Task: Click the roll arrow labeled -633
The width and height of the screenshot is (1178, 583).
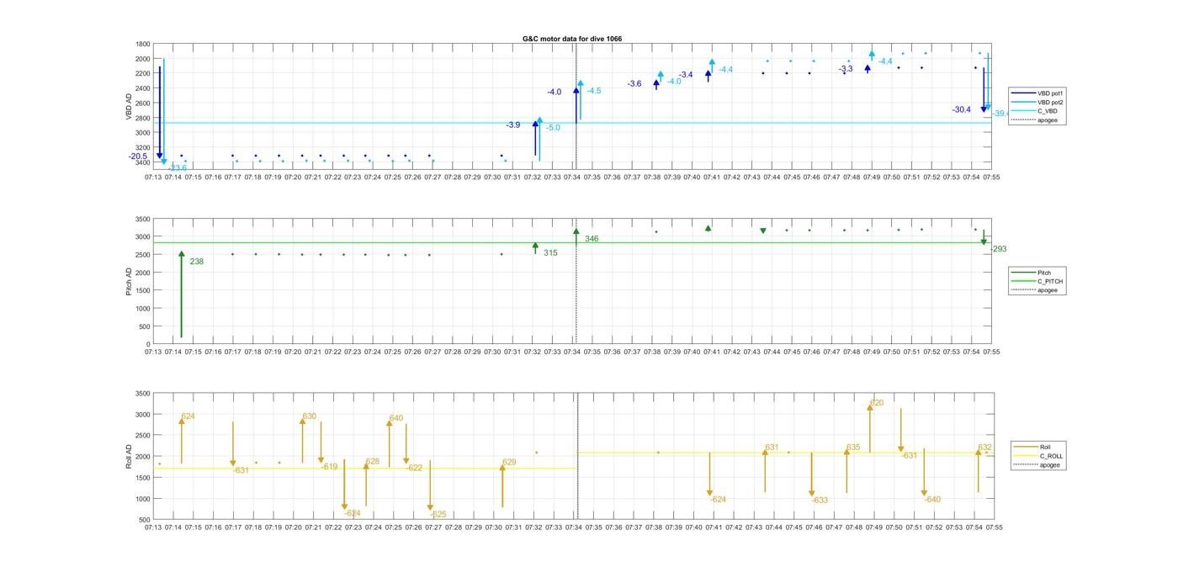Action: [812, 475]
